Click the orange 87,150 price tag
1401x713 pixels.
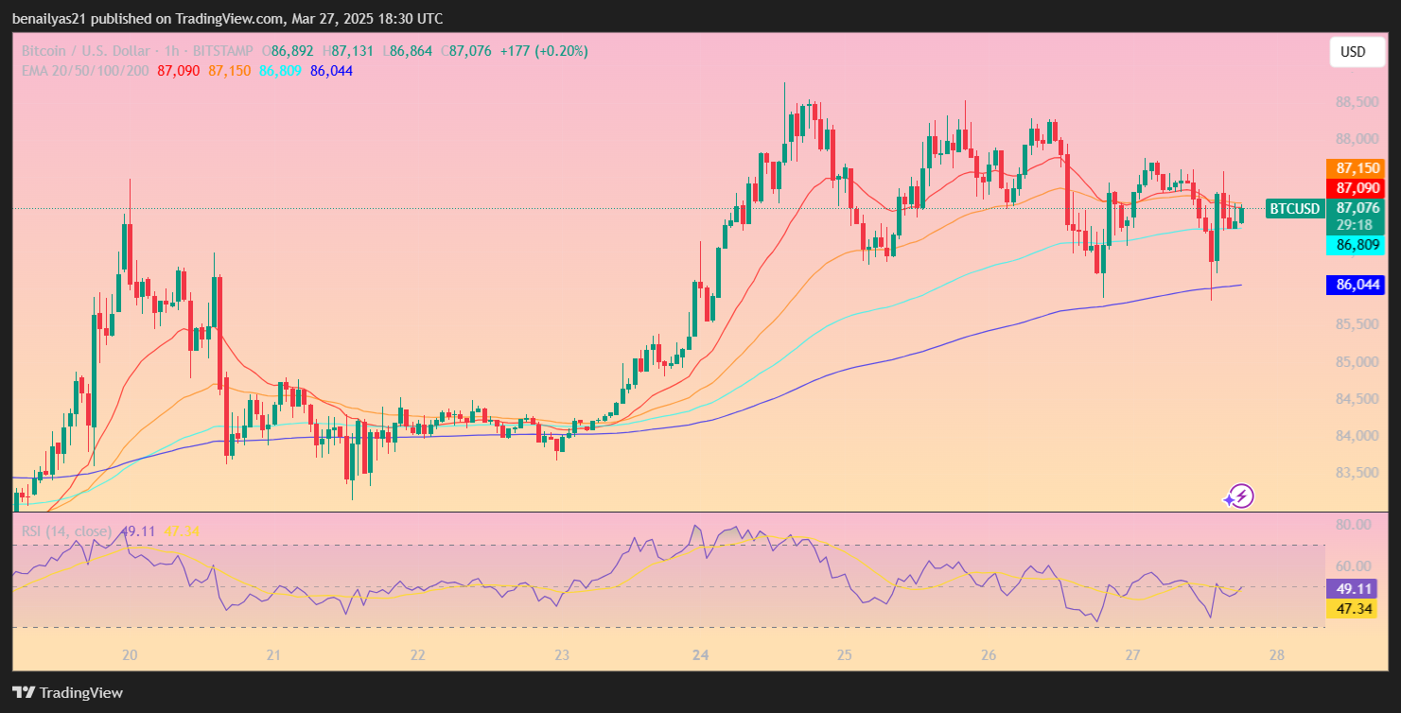point(1357,168)
